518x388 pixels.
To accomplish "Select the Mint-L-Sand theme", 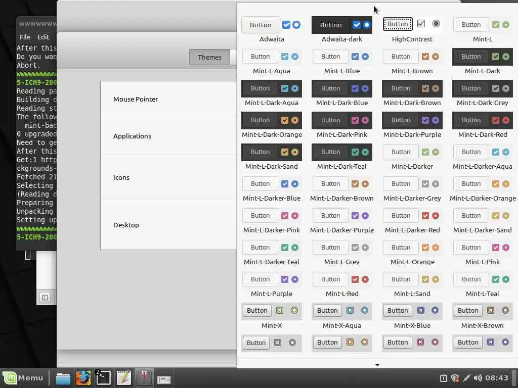I will 412,284.
